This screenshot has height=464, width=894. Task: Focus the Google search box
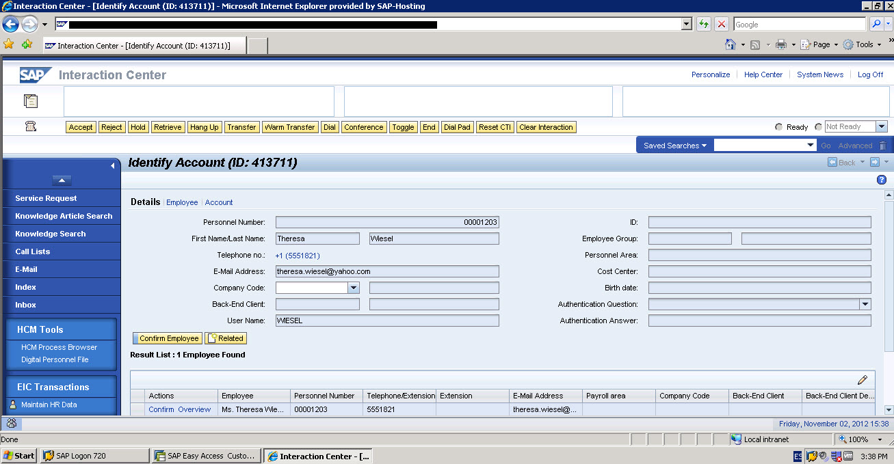[x=800, y=24]
